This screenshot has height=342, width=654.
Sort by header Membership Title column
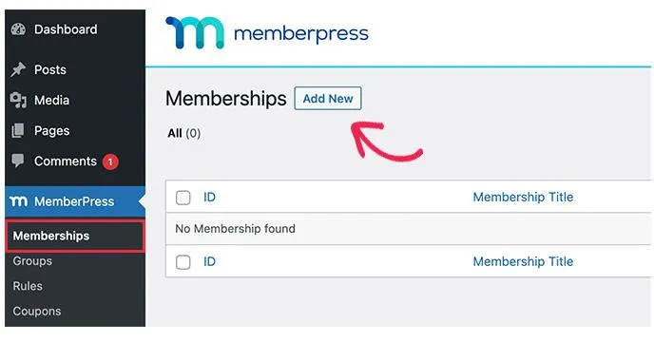pos(523,197)
